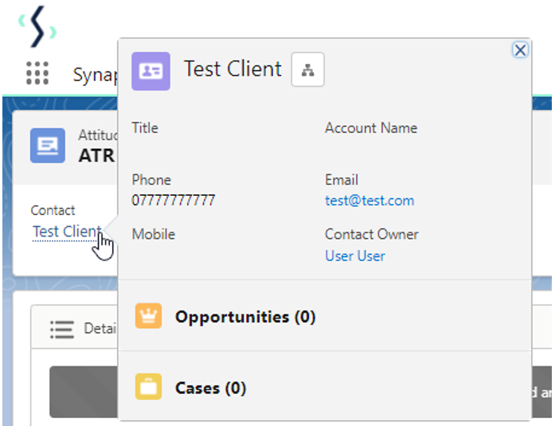Click the Synap app name text
The image size is (555, 426).
click(x=94, y=75)
